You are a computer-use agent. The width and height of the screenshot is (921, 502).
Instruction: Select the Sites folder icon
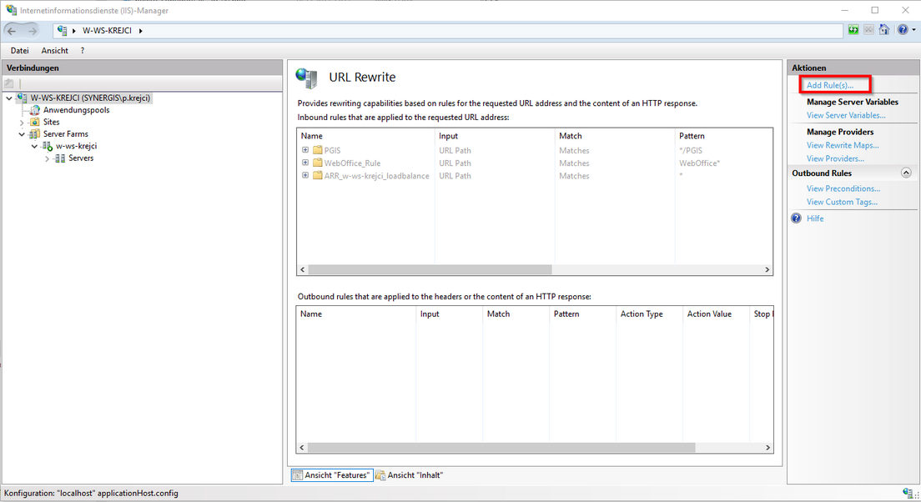(34, 122)
